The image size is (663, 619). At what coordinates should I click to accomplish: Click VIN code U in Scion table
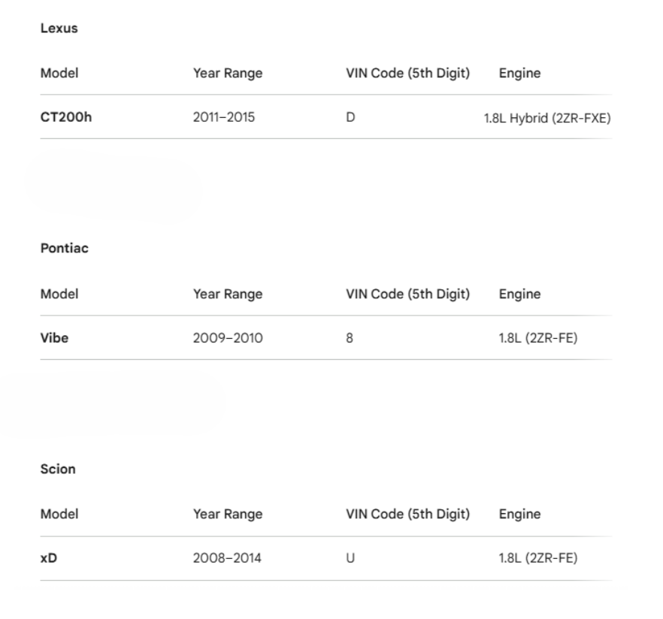click(350, 558)
